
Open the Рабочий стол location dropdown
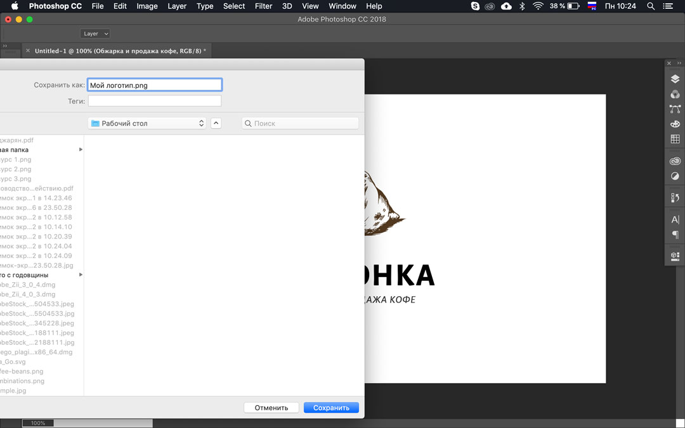147,123
